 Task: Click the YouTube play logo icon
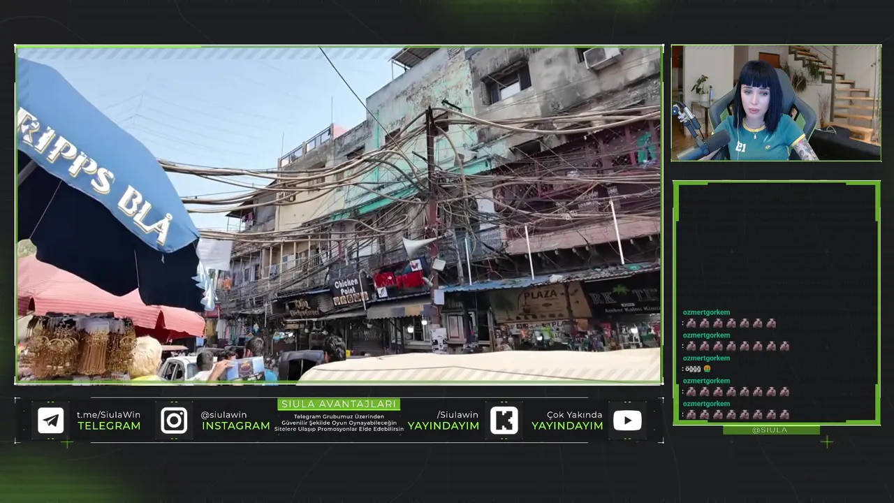[627, 421]
